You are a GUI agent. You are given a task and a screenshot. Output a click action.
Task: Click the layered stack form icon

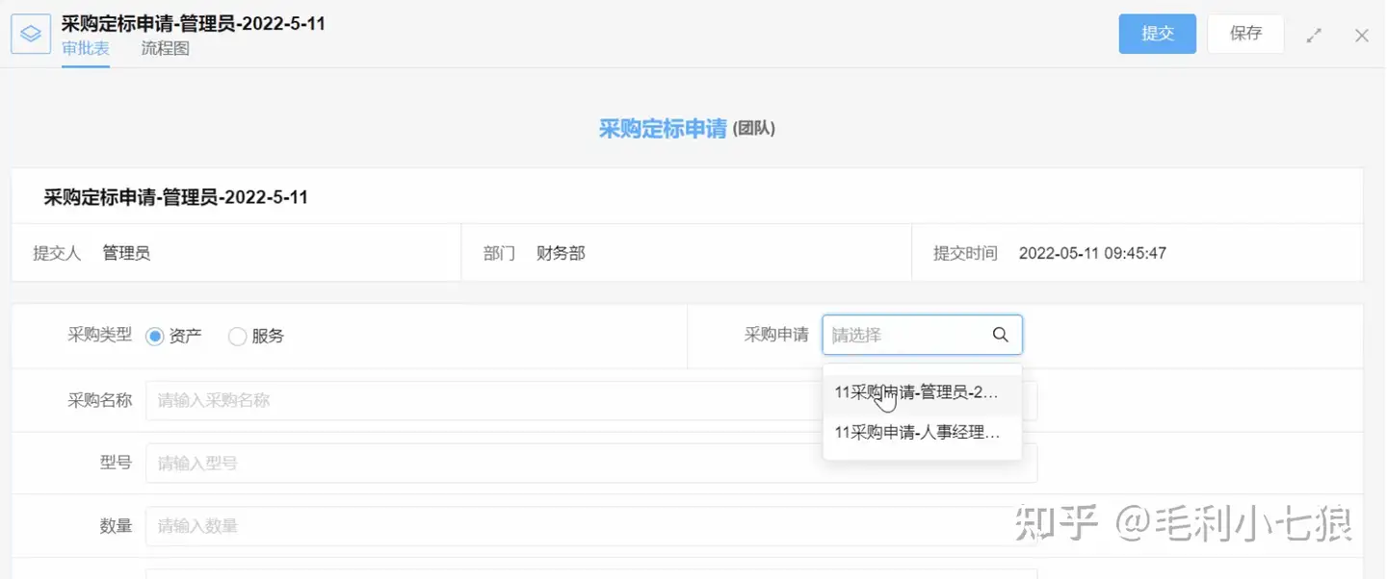tap(31, 34)
